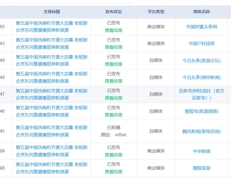Open the 腾讯新闻(家电优选) media link
The height and width of the screenshot is (178, 231).
tap(201, 131)
